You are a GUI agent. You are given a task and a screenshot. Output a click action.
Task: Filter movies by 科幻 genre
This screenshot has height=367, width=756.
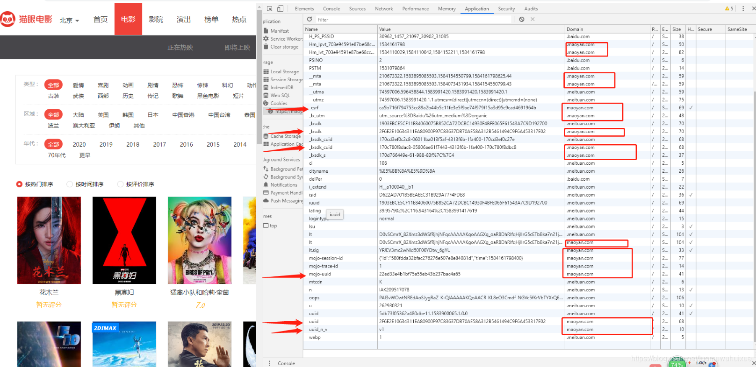click(227, 85)
